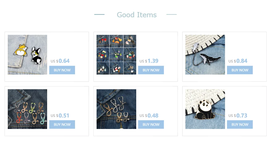Click the Good Items section heading
Screen dimensions: 271x152
(137, 15)
